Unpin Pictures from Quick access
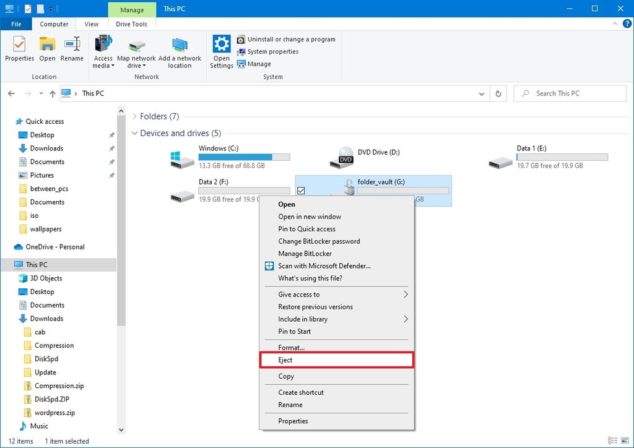634x448 pixels. (x=112, y=175)
